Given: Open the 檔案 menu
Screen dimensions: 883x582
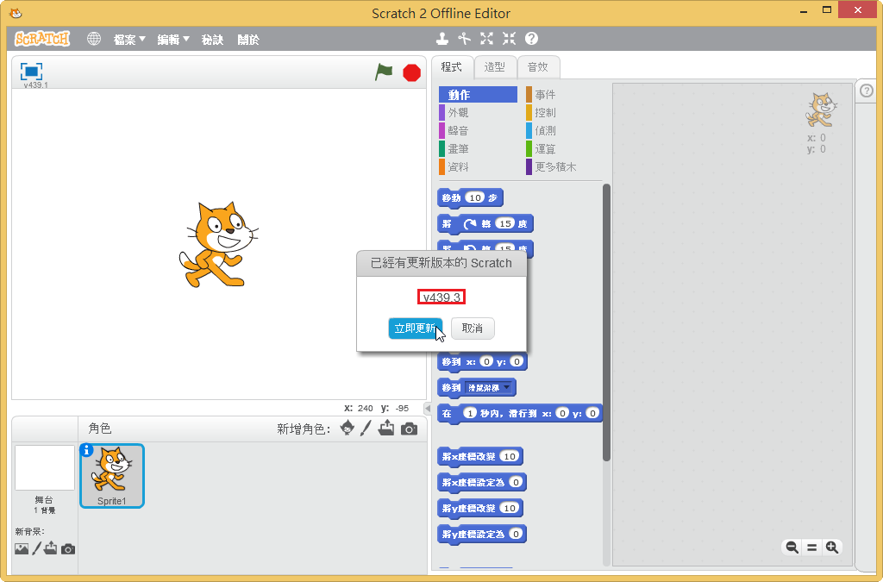Looking at the screenshot, I should [x=129, y=40].
